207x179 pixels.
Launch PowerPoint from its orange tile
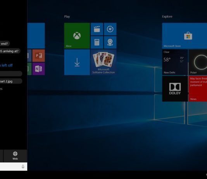point(38,56)
